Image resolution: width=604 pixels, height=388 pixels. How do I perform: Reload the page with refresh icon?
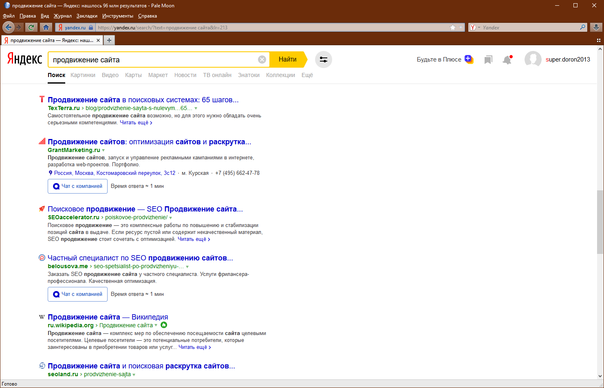tap(31, 27)
